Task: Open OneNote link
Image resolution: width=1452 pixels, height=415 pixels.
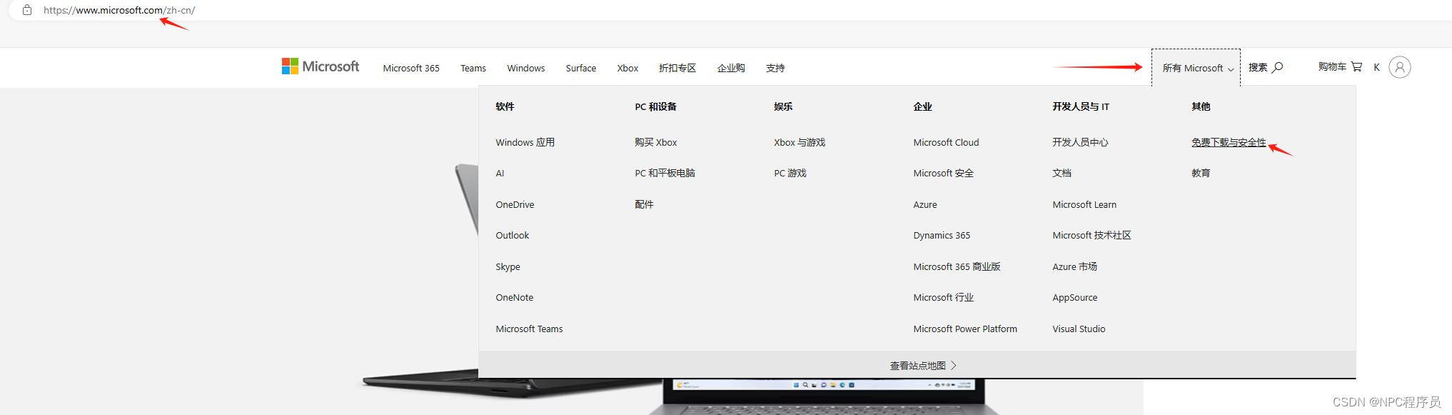Action: (x=514, y=297)
